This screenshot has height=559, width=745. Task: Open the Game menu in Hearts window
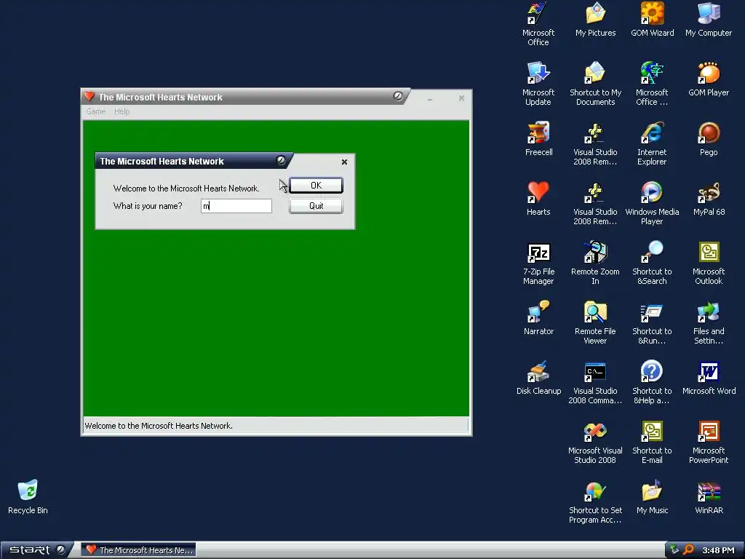[95, 111]
